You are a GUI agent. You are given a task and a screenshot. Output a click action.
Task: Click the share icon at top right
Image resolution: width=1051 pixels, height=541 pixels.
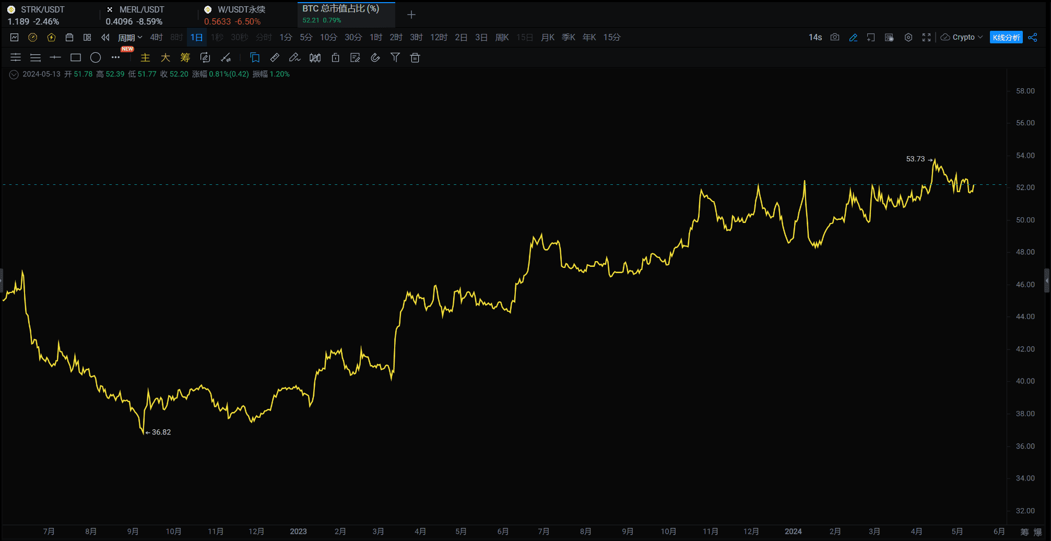pyautogui.click(x=1033, y=37)
